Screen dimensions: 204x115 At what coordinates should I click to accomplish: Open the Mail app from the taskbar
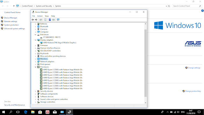point(55,112)
